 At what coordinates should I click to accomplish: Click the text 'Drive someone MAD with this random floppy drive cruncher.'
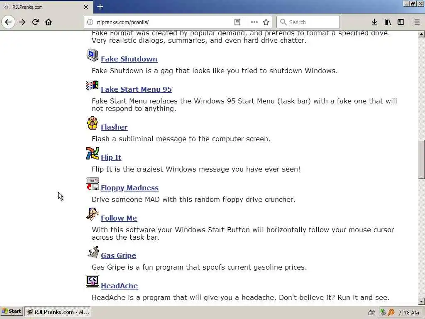pos(193,200)
